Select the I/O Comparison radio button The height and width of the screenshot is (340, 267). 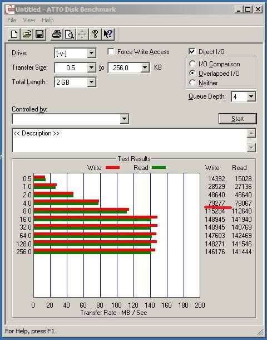192,64
